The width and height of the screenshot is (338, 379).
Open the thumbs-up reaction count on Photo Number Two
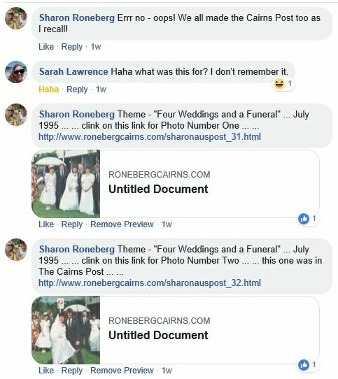pyautogui.click(x=308, y=365)
